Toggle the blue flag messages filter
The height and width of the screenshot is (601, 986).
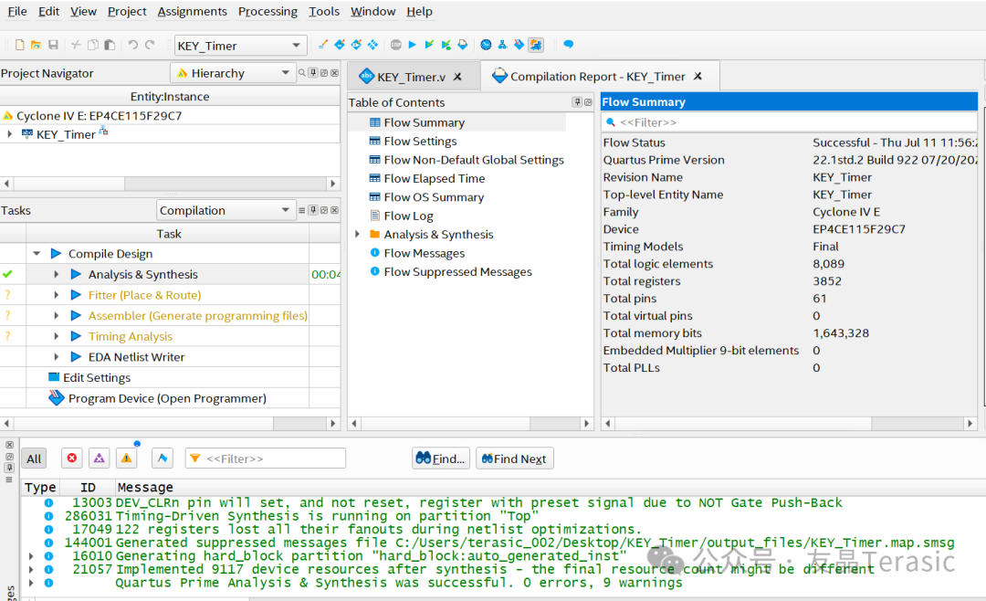(163, 459)
